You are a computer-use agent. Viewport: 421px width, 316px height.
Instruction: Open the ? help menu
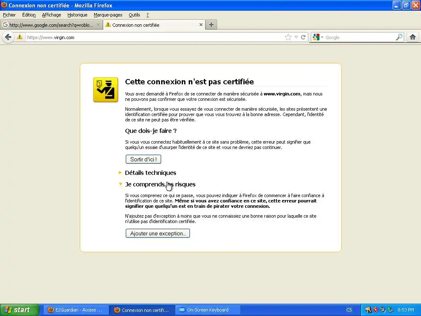(x=148, y=15)
